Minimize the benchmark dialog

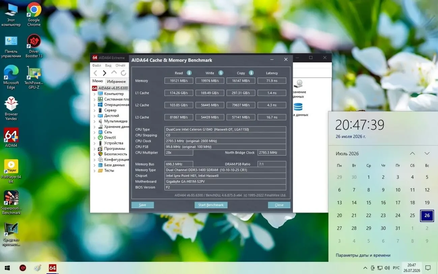click(x=272, y=60)
